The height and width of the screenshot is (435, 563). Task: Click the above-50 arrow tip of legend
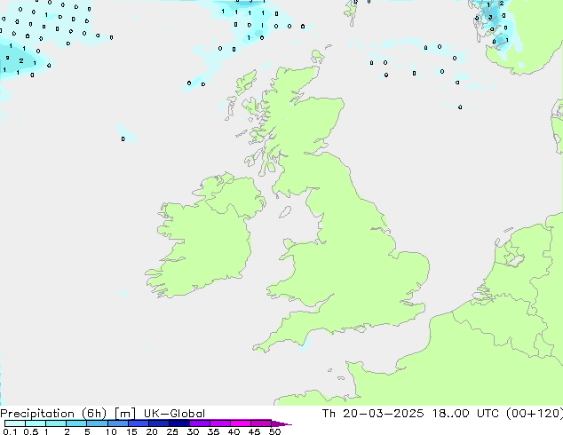(281, 423)
